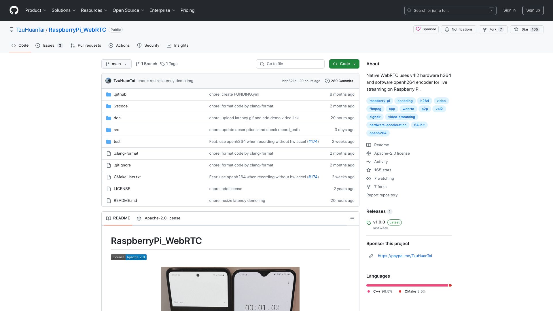Click the Sign up button

point(533,10)
